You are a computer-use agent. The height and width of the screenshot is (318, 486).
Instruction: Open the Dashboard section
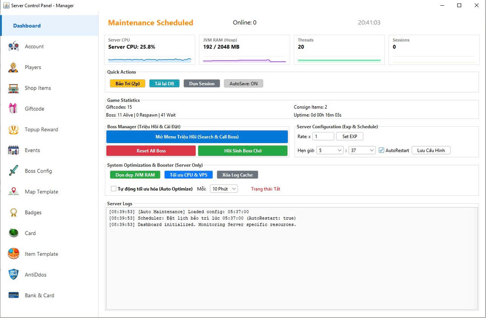coord(49,25)
